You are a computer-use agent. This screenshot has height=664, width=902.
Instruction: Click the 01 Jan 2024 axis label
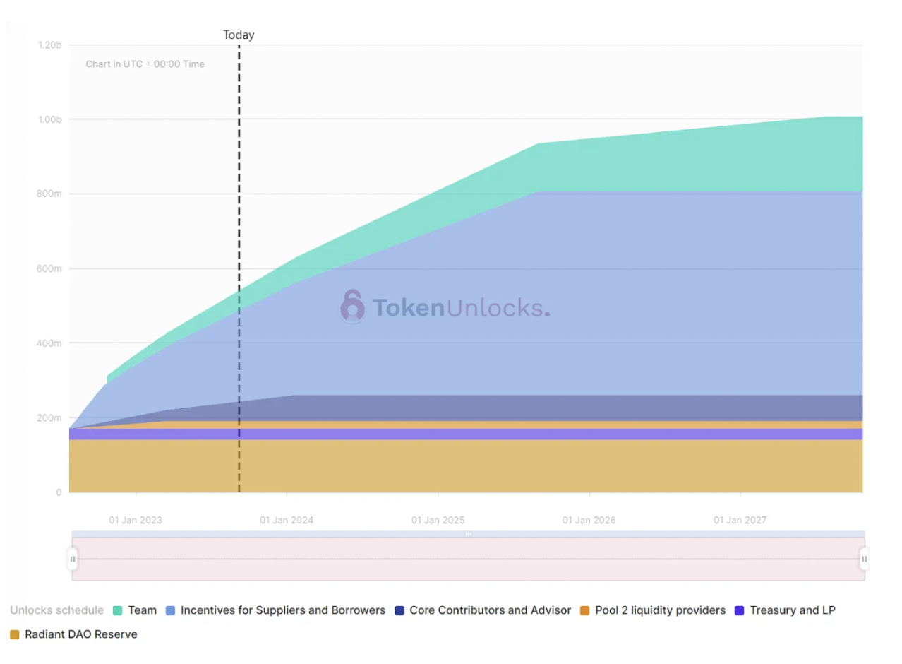(x=287, y=521)
